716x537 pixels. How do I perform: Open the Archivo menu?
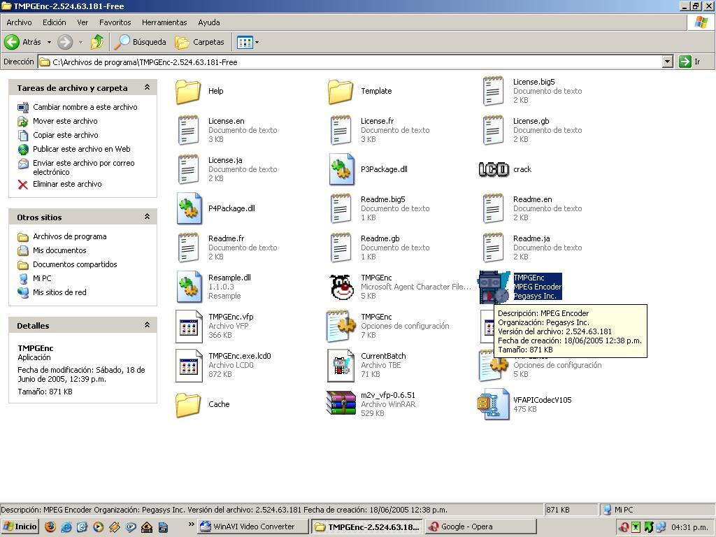tap(19, 22)
